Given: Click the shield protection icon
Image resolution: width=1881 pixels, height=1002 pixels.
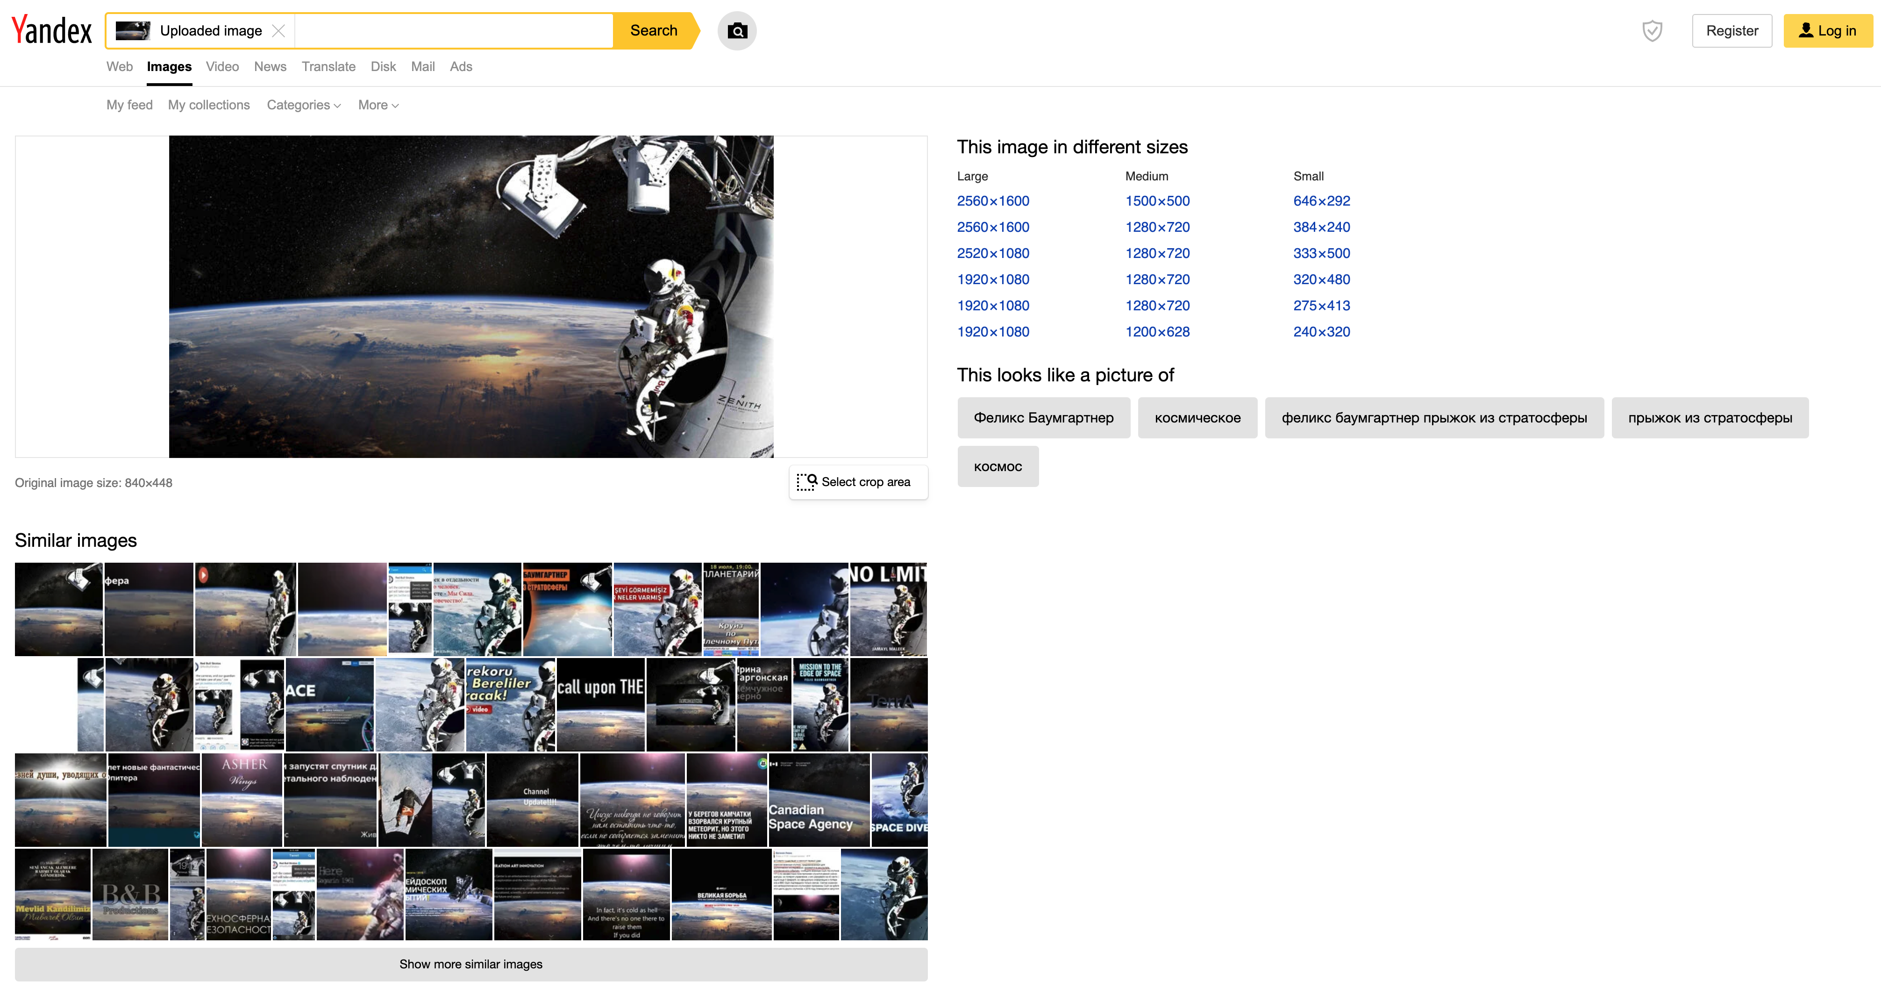Looking at the screenshot, I should (1652, 31).
